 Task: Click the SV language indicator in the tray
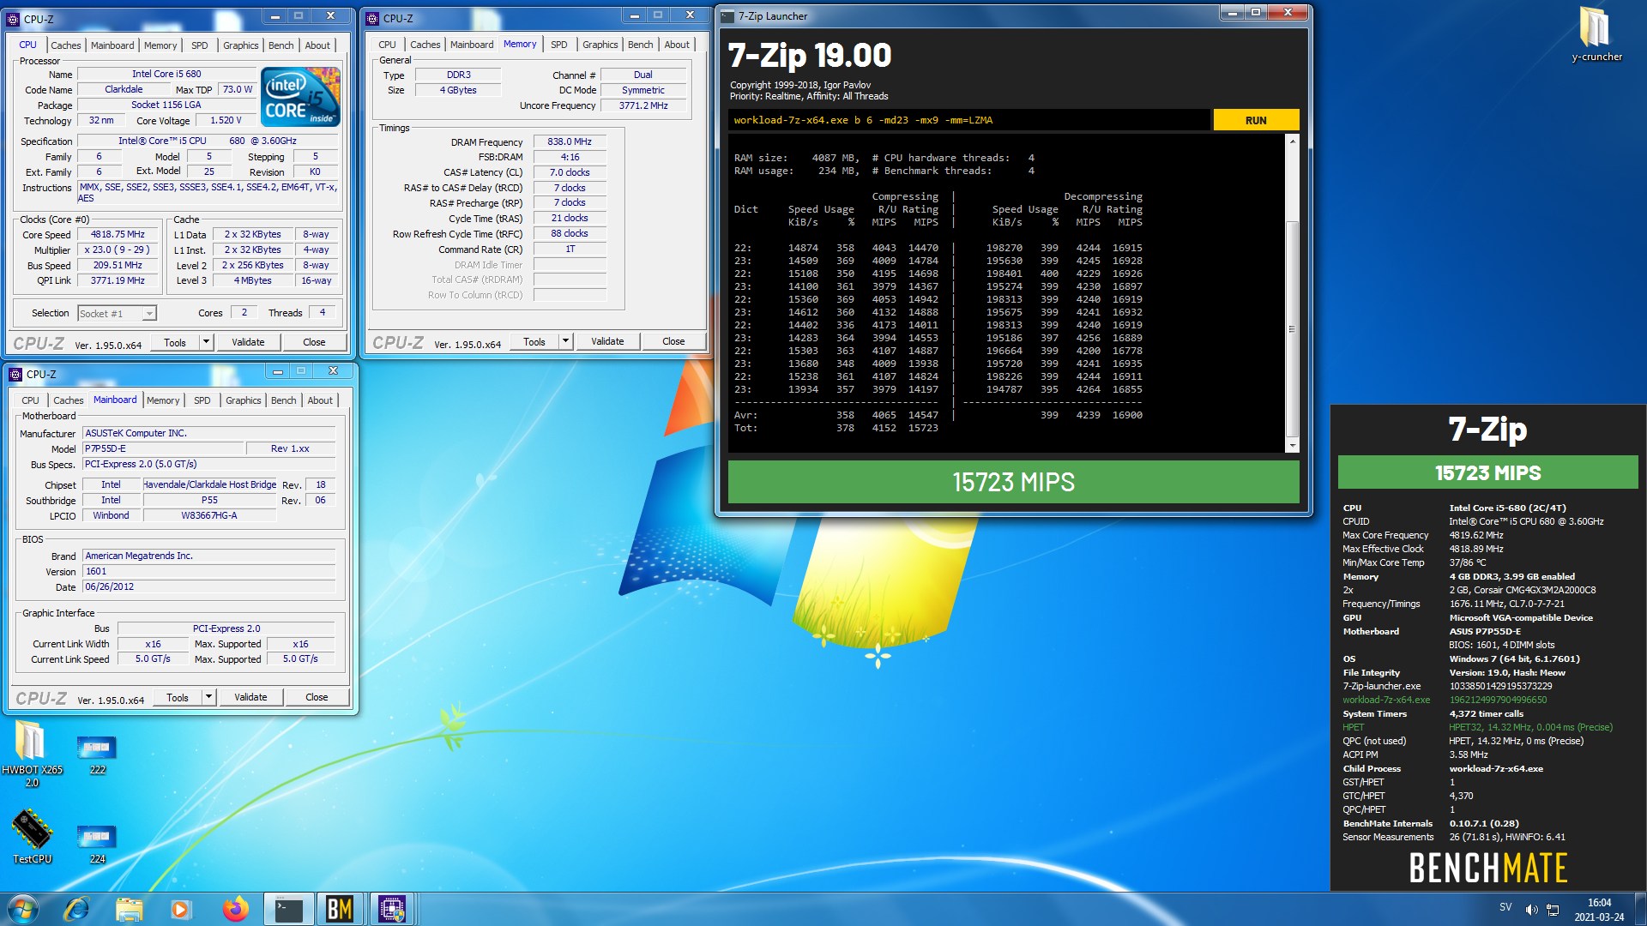(1505, 907)
